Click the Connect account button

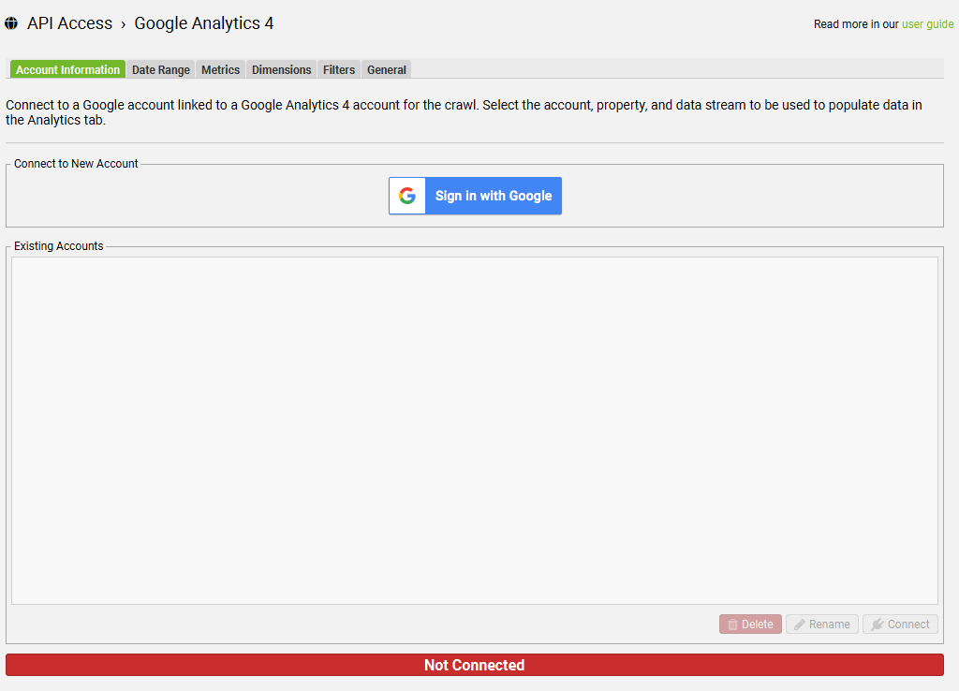tap(900, 624)
